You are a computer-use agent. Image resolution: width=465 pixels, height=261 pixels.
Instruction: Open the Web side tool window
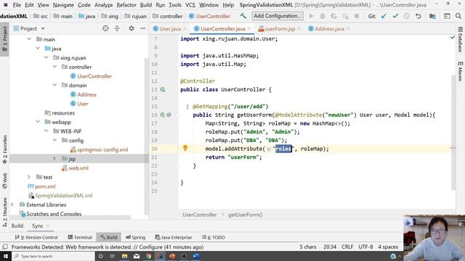click(x=5, y=181)
